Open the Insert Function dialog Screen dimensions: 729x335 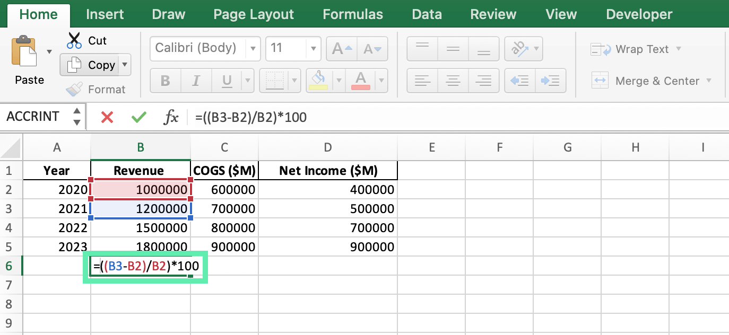pyautogui.click(x=172, y=117)
